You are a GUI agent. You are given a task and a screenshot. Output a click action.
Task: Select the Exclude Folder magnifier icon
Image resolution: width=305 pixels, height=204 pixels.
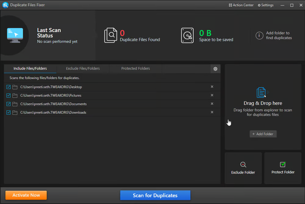[243, 164]
